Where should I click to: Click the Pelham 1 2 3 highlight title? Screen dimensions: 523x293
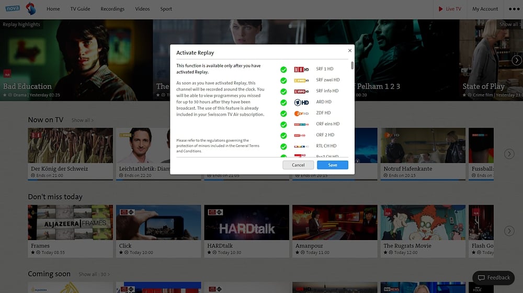pos(378,86)
